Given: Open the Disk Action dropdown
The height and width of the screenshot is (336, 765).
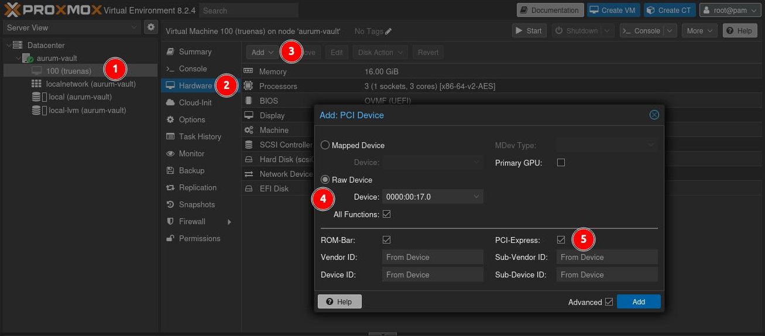Looking at the screenshot, I should (380, 52).
